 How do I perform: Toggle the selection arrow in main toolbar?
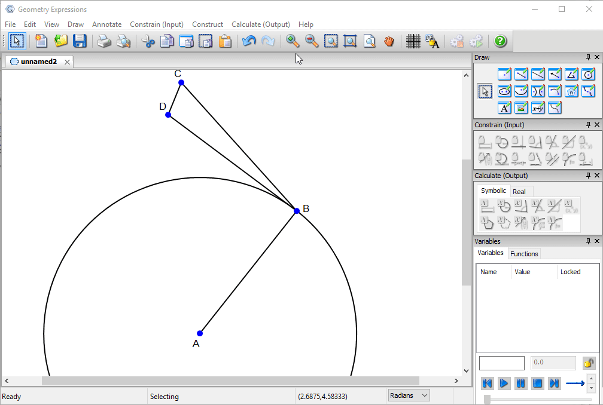point(17,41)
